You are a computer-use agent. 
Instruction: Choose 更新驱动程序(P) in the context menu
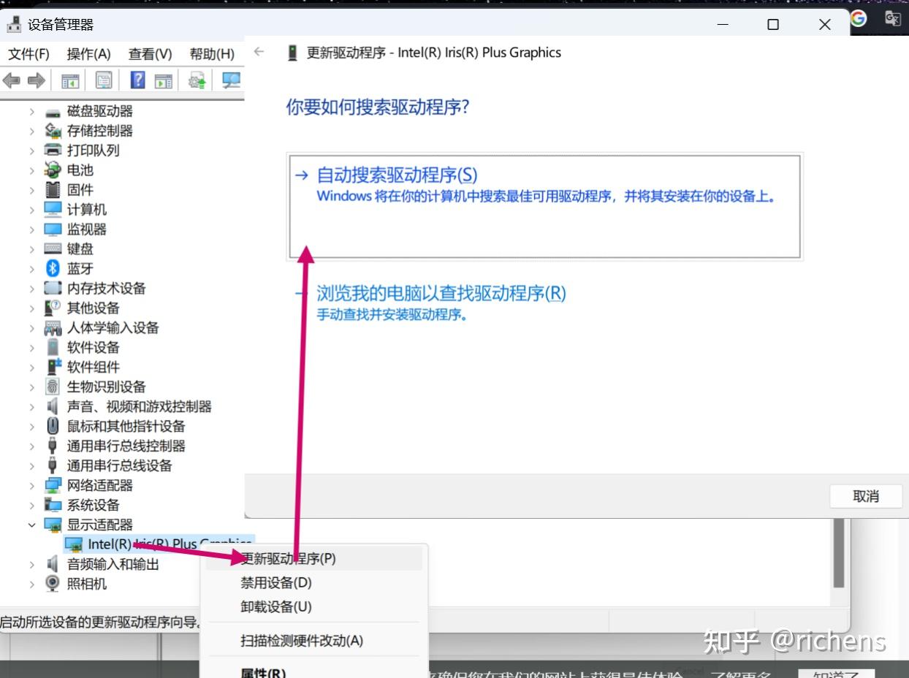coord(314,558)
